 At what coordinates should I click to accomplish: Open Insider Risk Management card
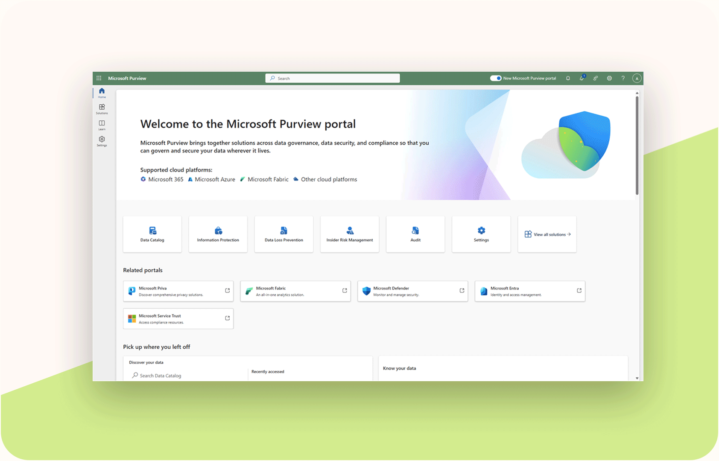pos(350,234)
